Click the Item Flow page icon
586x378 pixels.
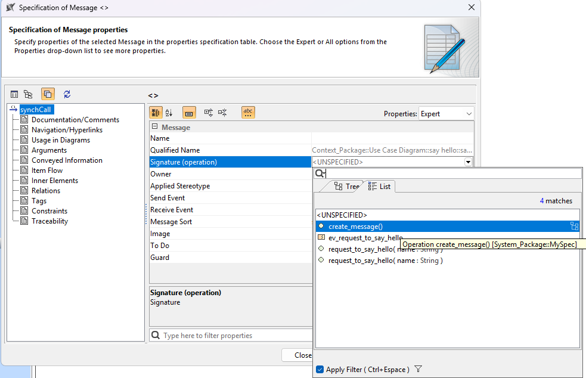point(24,170)
